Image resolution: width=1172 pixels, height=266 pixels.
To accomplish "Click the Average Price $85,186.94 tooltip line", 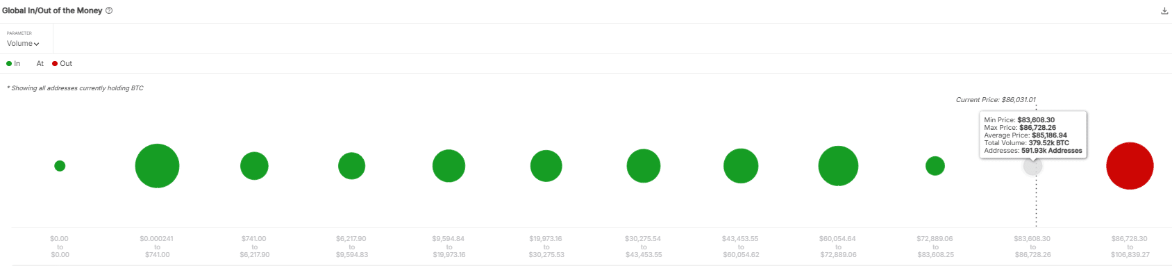I will [1025, 135].
